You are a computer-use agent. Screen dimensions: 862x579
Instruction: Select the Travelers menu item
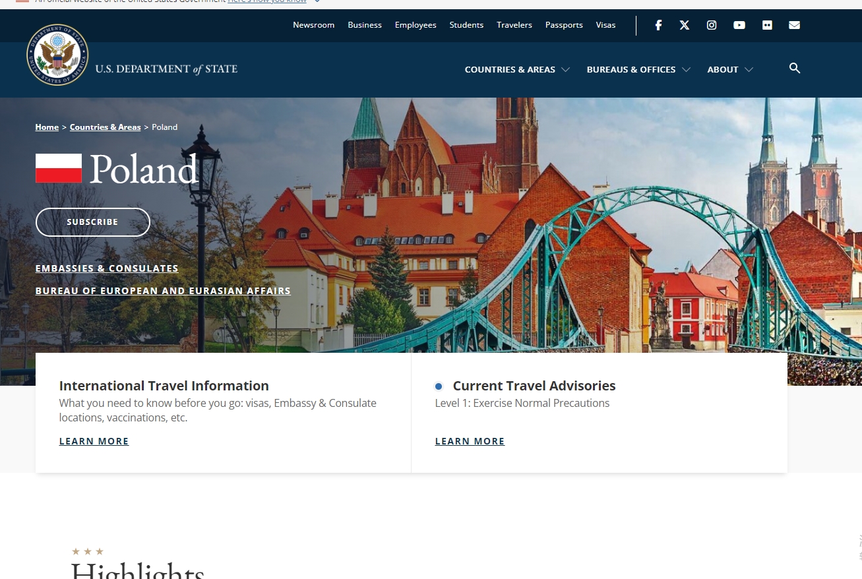514,25
